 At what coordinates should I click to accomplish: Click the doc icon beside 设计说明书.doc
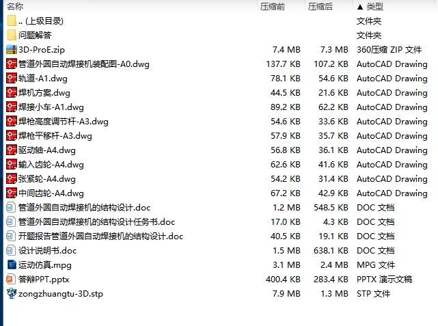click(x=10, y=251)
